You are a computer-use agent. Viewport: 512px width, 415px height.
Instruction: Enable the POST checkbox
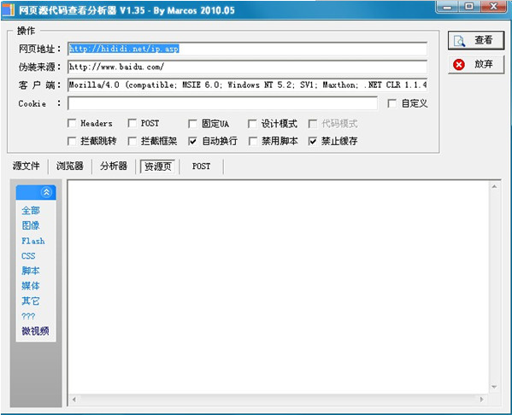coord(132,123)
